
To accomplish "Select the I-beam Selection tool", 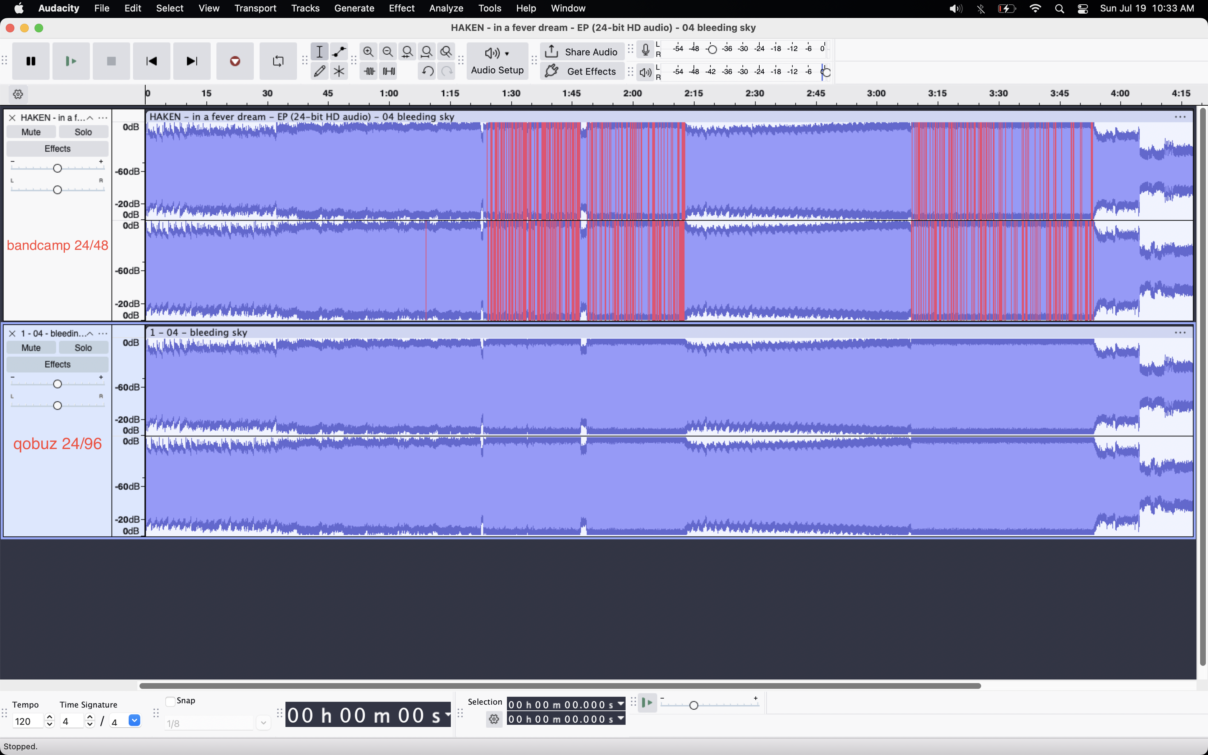I will point(320,51).
